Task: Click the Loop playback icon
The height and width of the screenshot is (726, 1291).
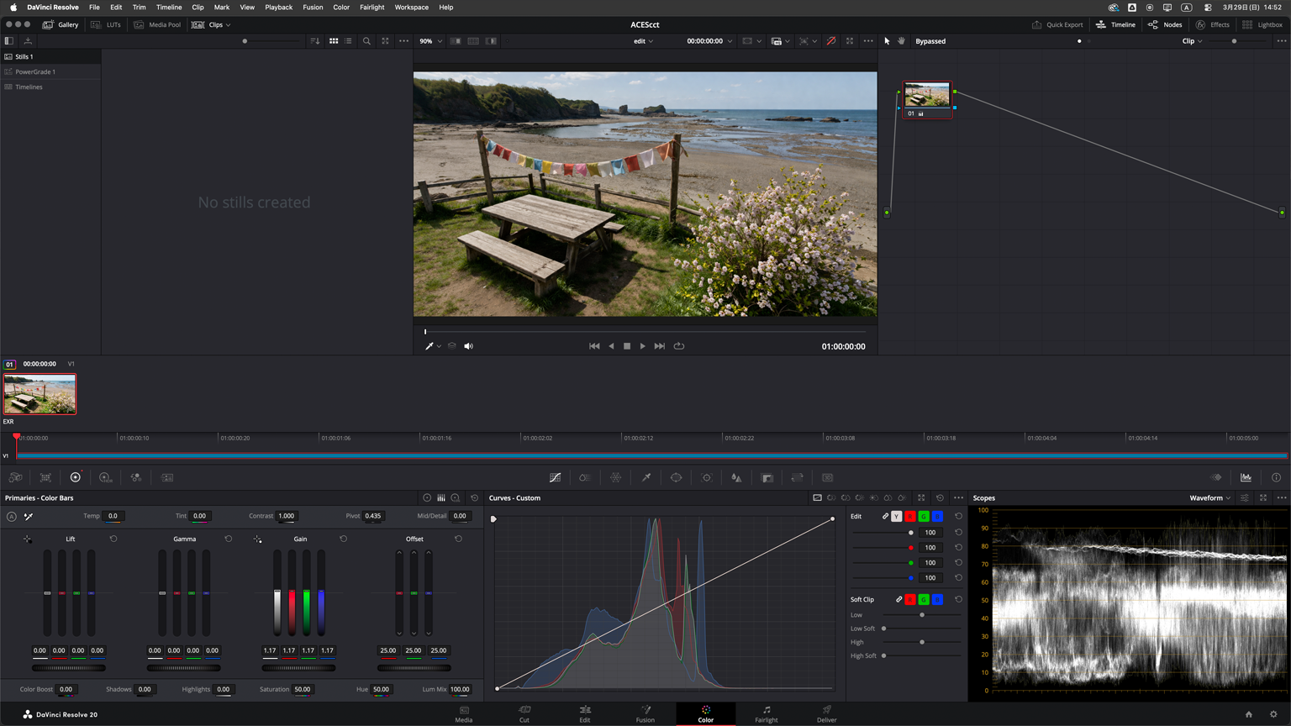Action: click(x=679, y=346)
